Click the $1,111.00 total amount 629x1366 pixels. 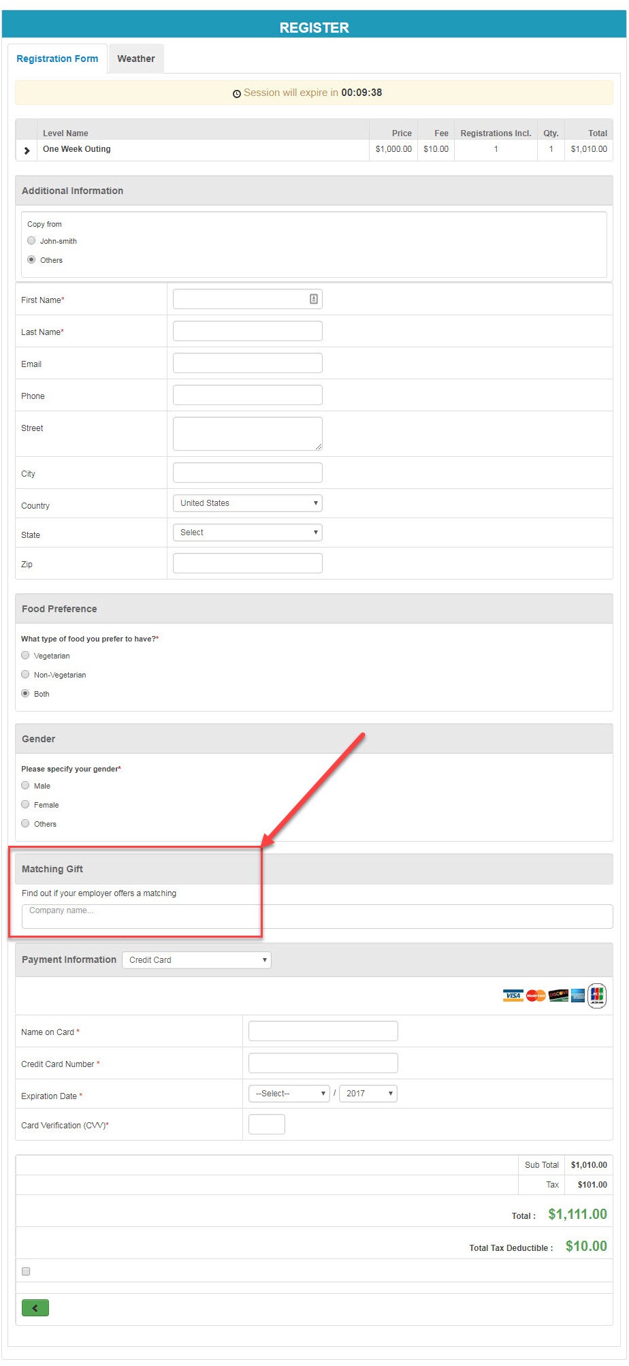(577, 1214)
